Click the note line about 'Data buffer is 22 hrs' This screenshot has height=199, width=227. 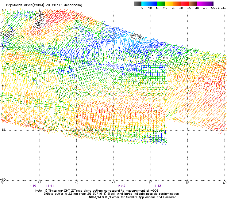(111, 194)
